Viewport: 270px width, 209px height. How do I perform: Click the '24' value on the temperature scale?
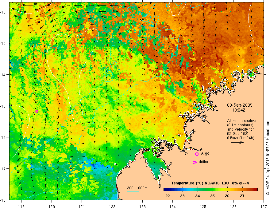point(197,196)
